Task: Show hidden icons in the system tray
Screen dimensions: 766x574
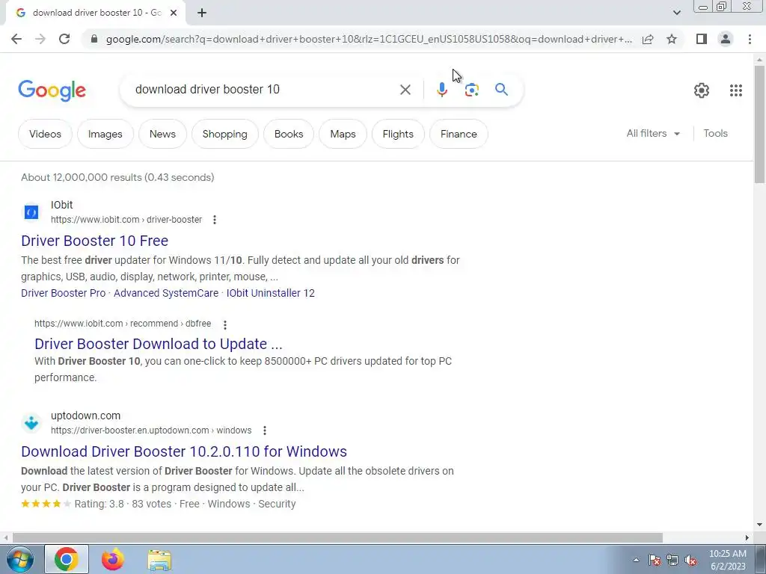Action: click(636, 560)
